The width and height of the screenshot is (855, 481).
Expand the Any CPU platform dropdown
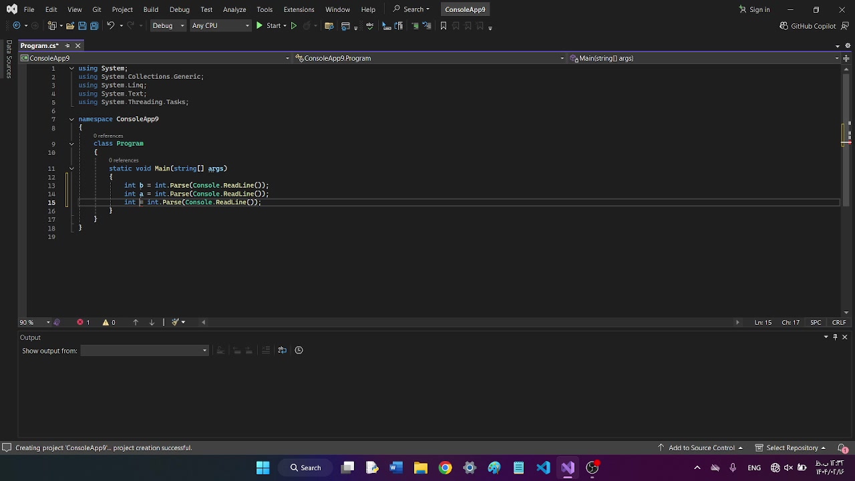coord(220,26)
